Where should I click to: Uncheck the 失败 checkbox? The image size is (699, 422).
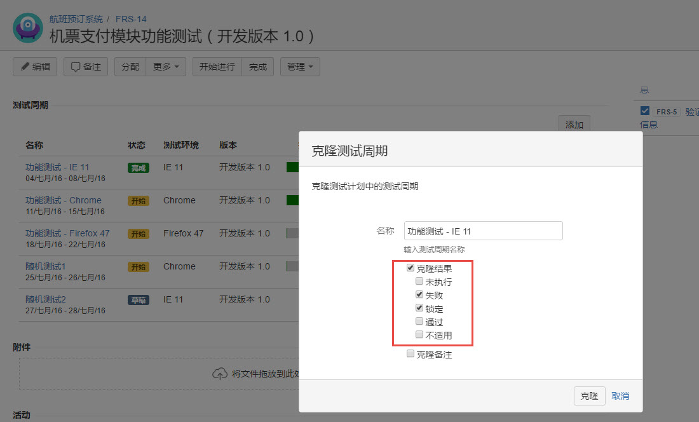419,294
